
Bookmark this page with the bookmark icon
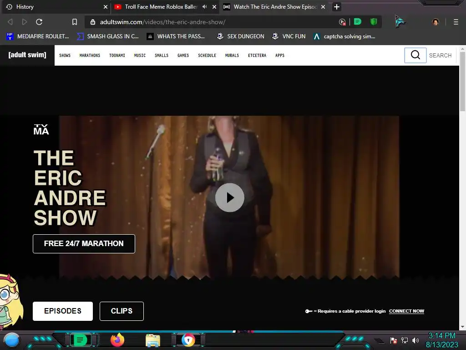pyautogui.click(x=75, y=22)
